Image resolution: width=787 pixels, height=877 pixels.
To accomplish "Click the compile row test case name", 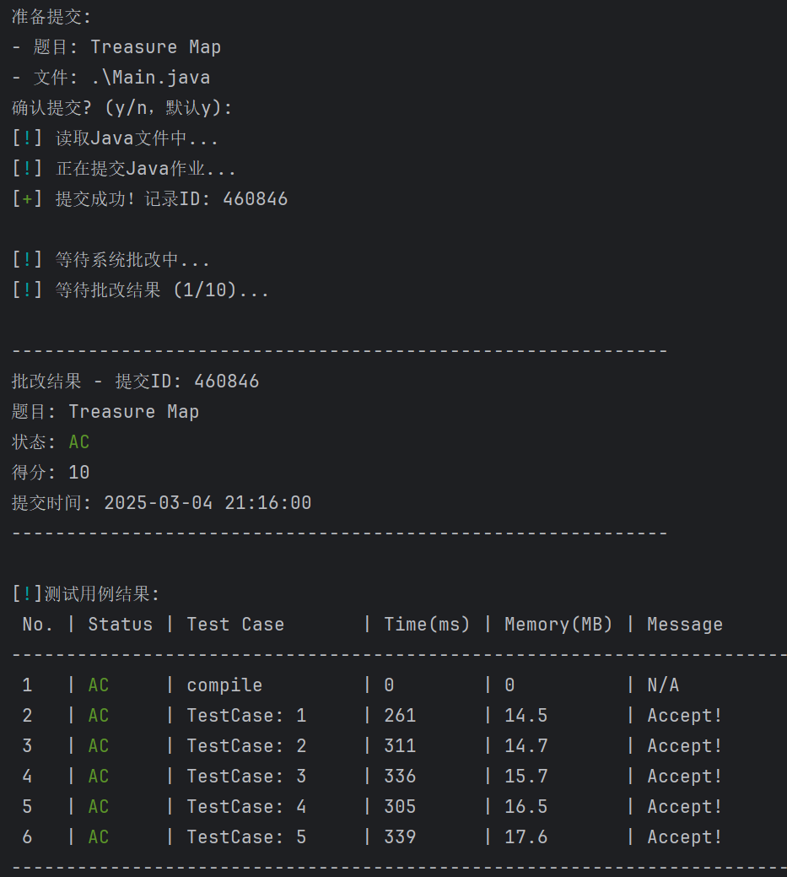I will click(224, 685).
